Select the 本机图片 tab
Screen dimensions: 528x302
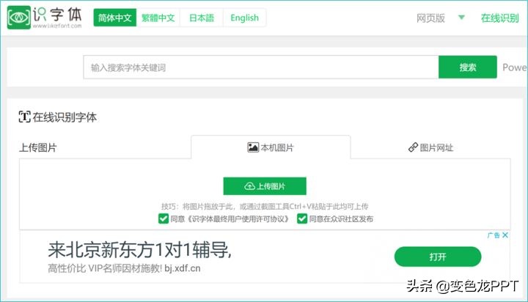[271, 147]
